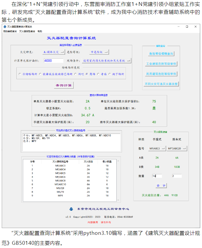Click the 修正系数K value 0.5
This screenshot has width=202, height=248.
(x=87, y=108)
